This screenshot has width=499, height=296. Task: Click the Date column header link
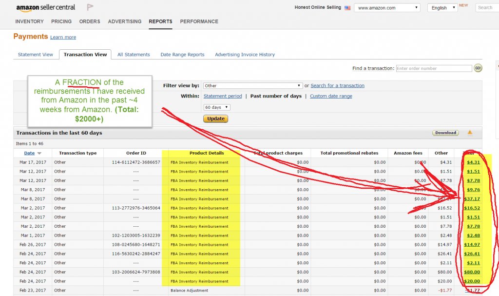[x=29, y=153]
